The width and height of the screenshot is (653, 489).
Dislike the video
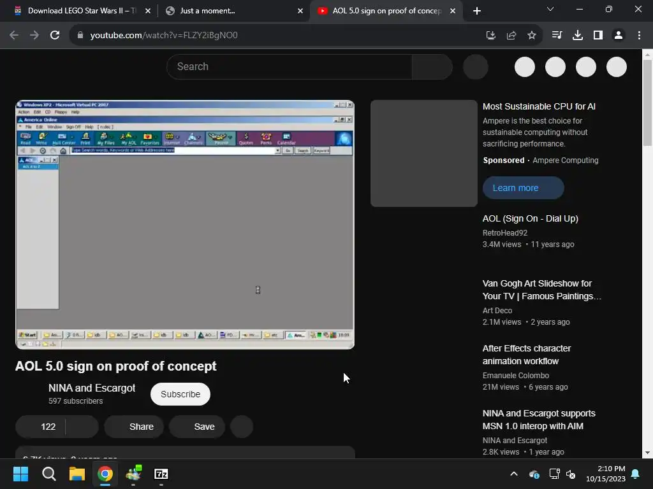[x=82, y=427]
